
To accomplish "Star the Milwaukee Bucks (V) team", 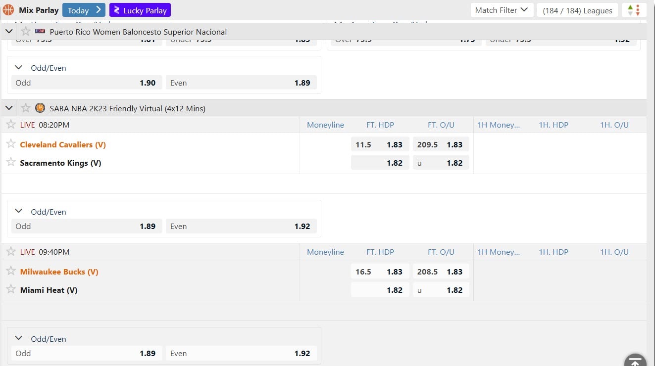I will 10,271.
